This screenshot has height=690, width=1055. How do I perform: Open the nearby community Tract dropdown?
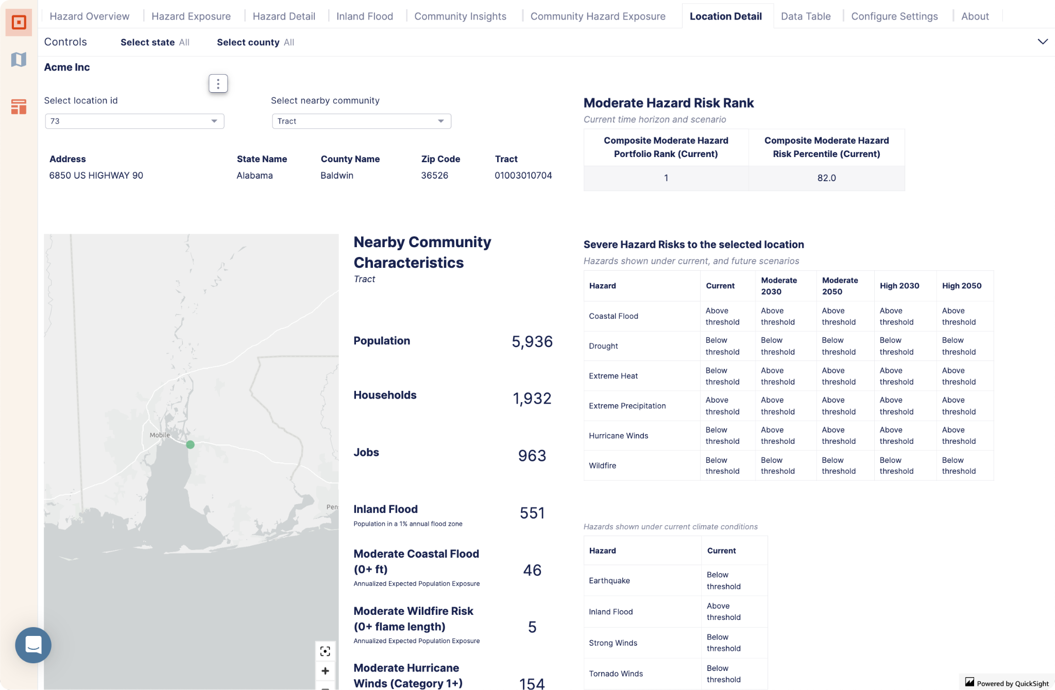click(x=361, y=121)
